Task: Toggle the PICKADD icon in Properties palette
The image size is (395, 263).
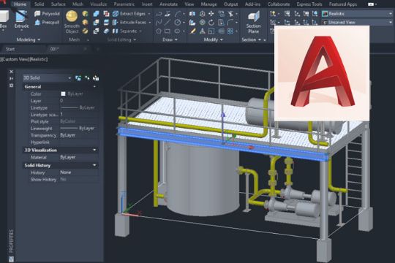Action: tap(78, 78)
